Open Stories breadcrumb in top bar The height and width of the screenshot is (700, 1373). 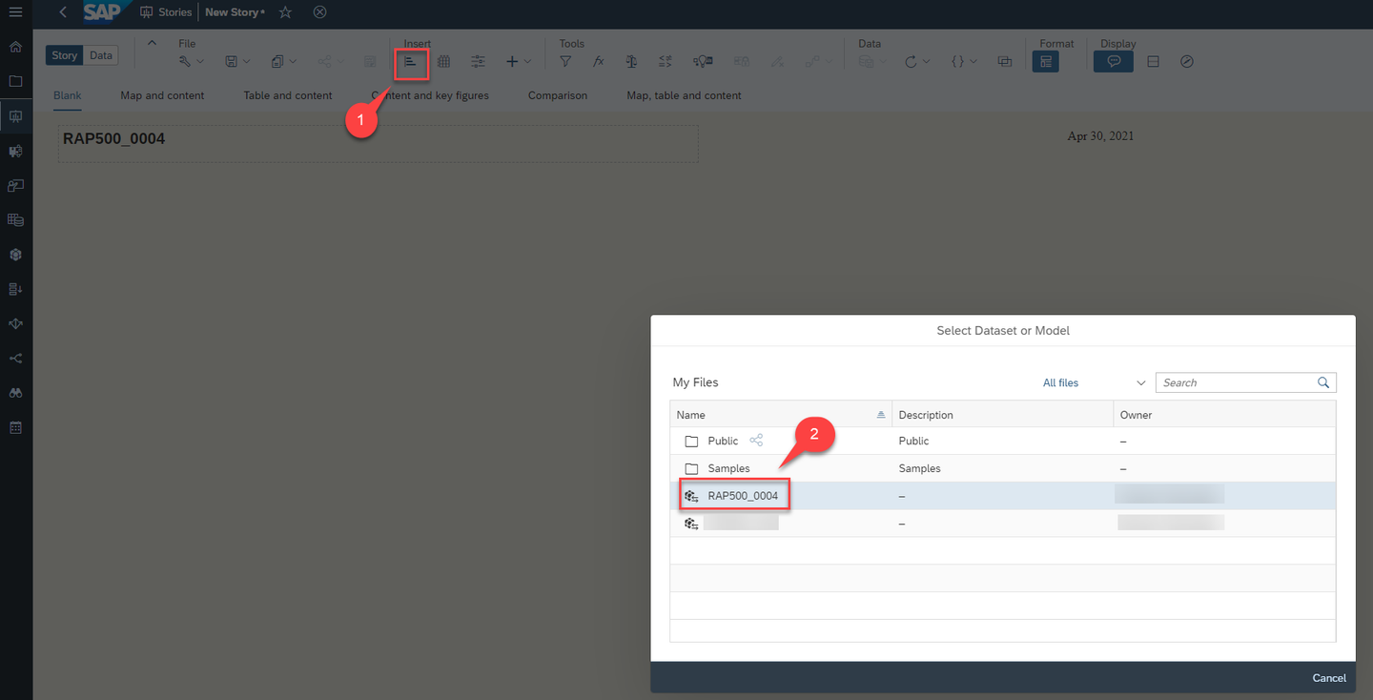[x=166, y=12]
